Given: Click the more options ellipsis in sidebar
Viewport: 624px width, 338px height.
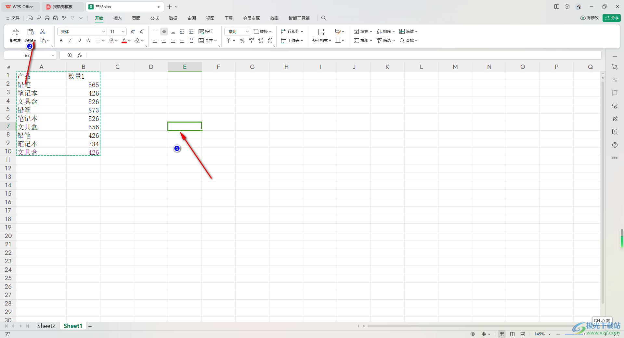Looking at the screenshot, I should click(x=615, y=158).
